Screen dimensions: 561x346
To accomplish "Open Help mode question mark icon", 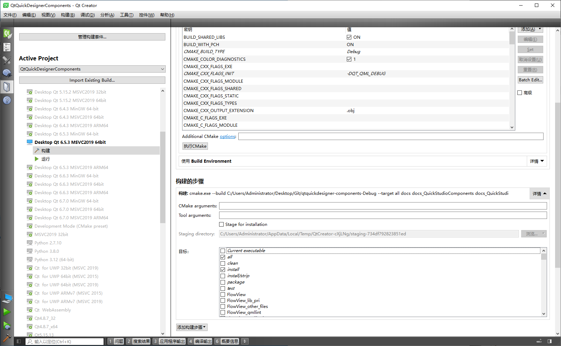I will point(7,100).
